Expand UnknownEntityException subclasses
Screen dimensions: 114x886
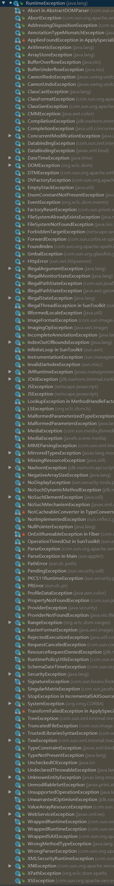10,777
